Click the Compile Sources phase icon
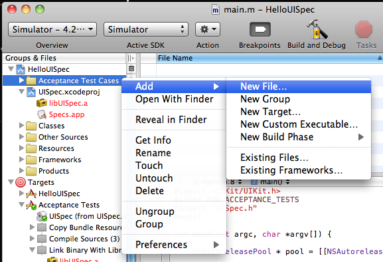 click(42, 239)
